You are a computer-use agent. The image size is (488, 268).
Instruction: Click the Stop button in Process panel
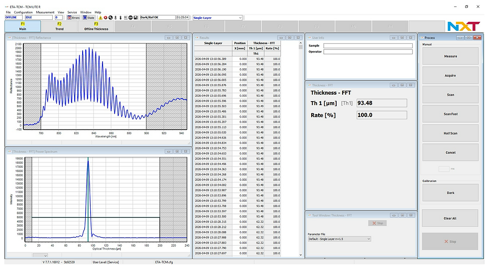(x=450, y=242)
